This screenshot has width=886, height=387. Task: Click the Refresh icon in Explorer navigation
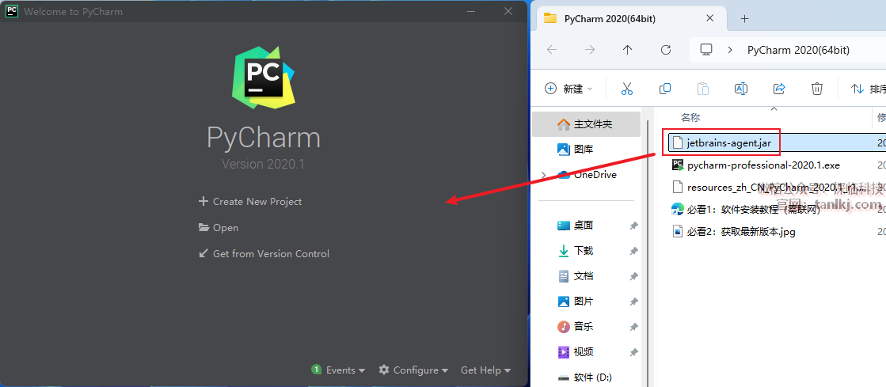[666, 50]
